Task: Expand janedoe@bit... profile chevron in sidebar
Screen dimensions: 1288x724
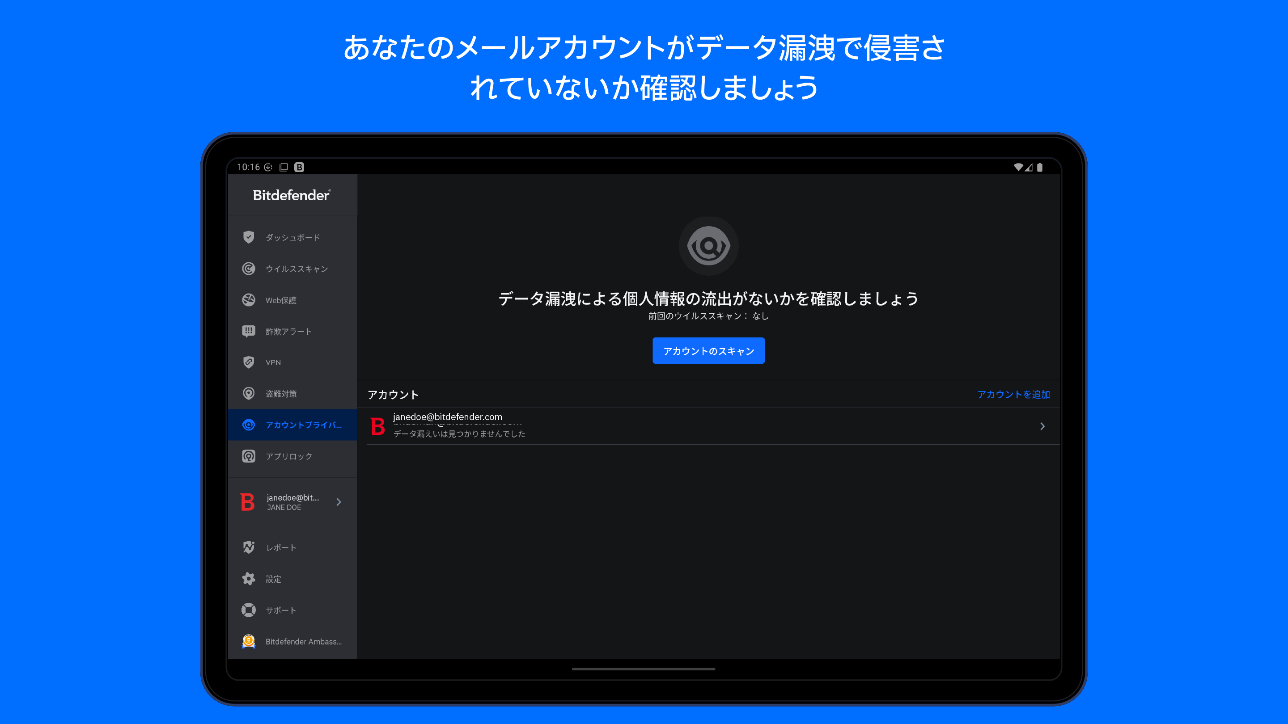Action: [339, 502]
